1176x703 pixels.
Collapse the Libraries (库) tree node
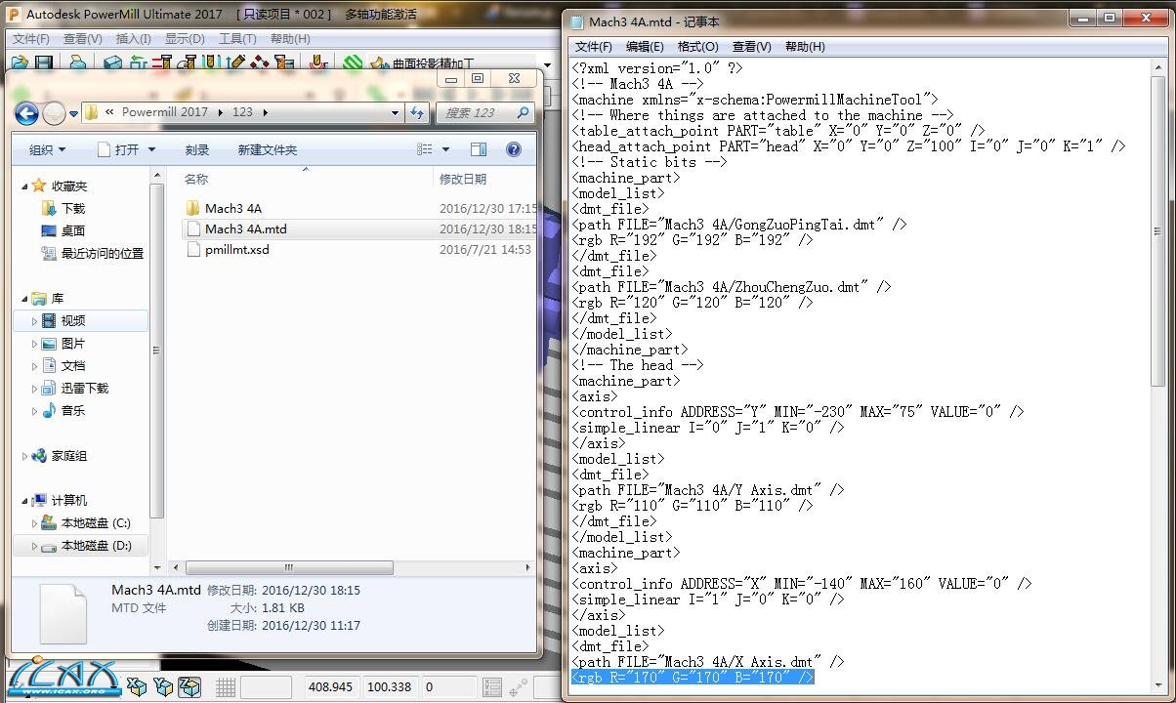[25, 299]
